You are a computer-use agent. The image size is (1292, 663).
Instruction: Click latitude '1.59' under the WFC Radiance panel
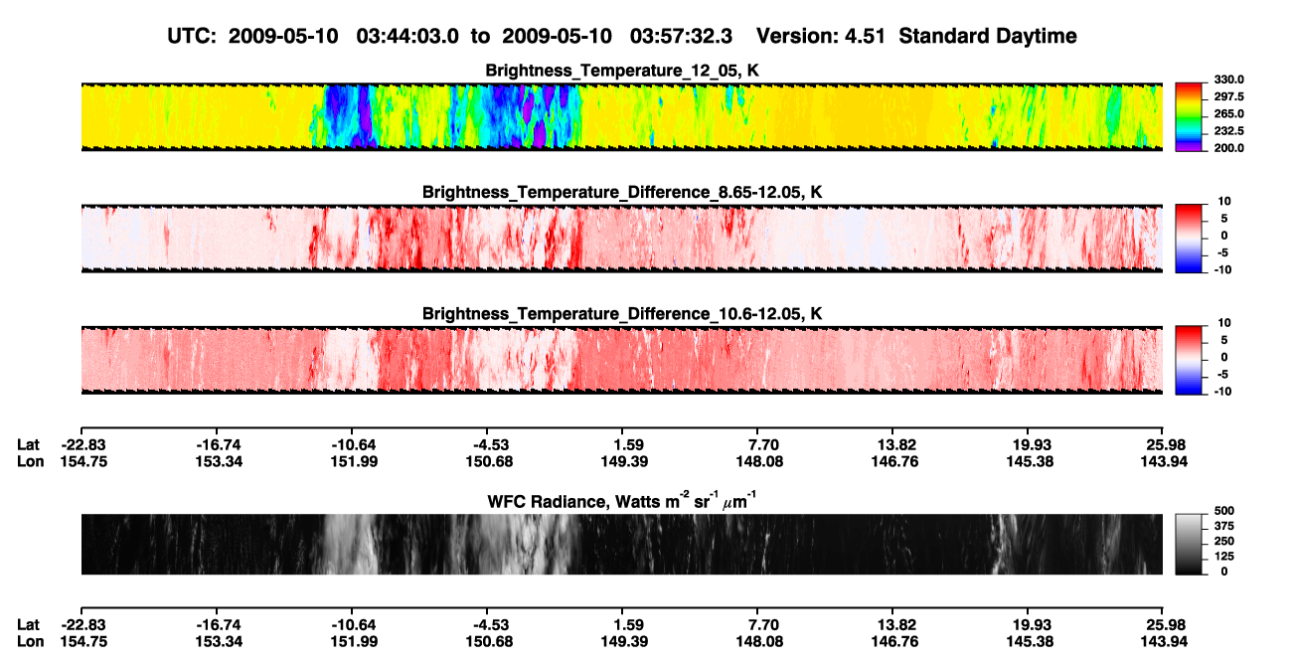(x=623, y=624)
